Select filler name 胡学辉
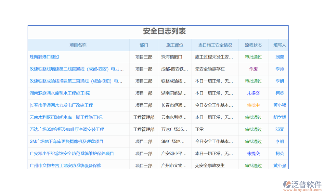 (280, 117)
